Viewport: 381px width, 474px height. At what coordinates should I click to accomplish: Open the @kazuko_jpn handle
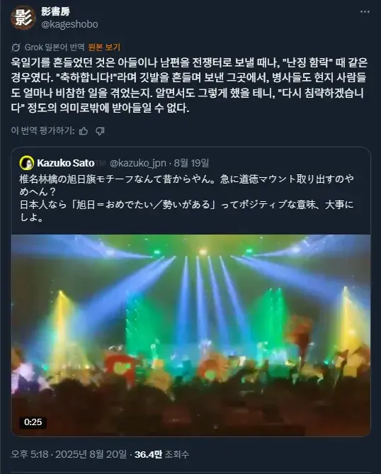point(138,163)
